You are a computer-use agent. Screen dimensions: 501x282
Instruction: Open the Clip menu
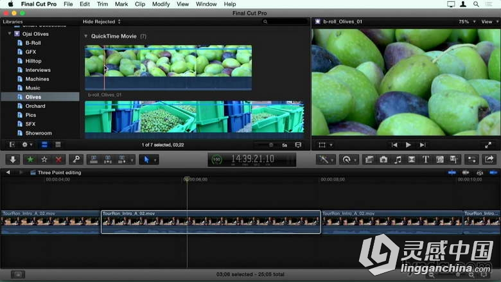tap(140, 4)
